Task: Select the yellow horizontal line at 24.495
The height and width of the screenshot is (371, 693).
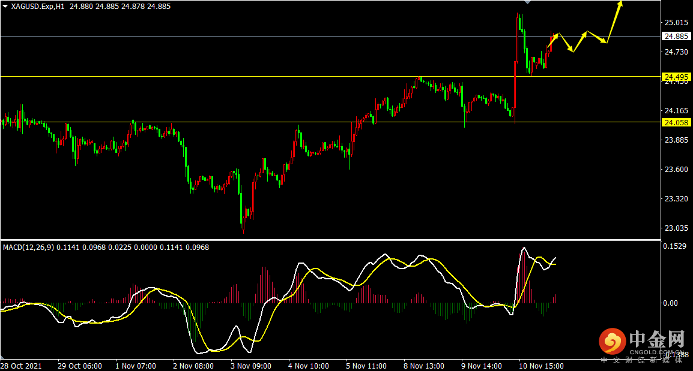Action: pos(331,77)
